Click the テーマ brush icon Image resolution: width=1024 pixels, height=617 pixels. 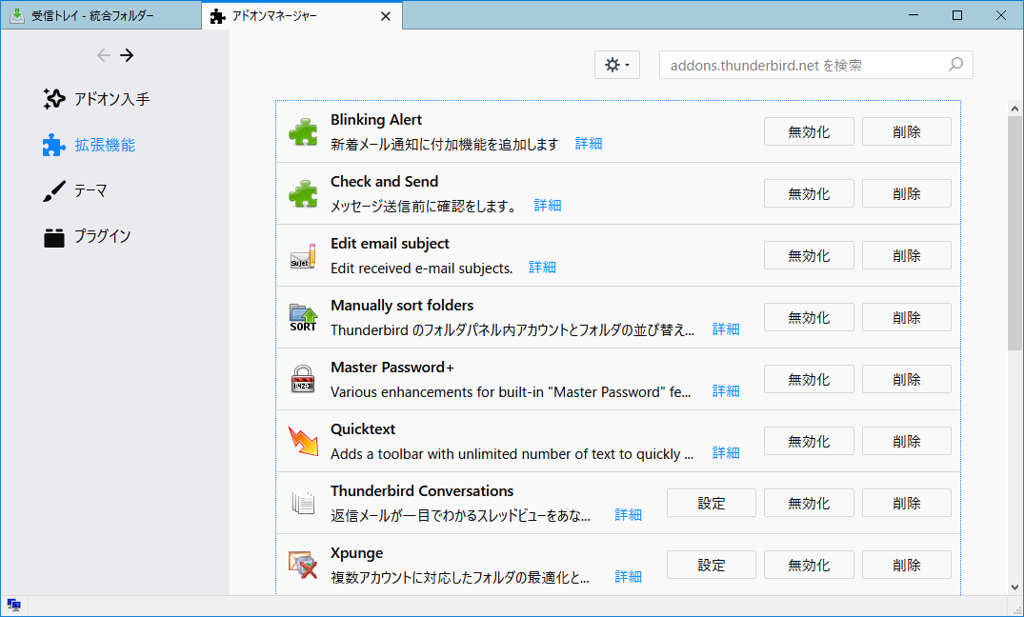54,190
